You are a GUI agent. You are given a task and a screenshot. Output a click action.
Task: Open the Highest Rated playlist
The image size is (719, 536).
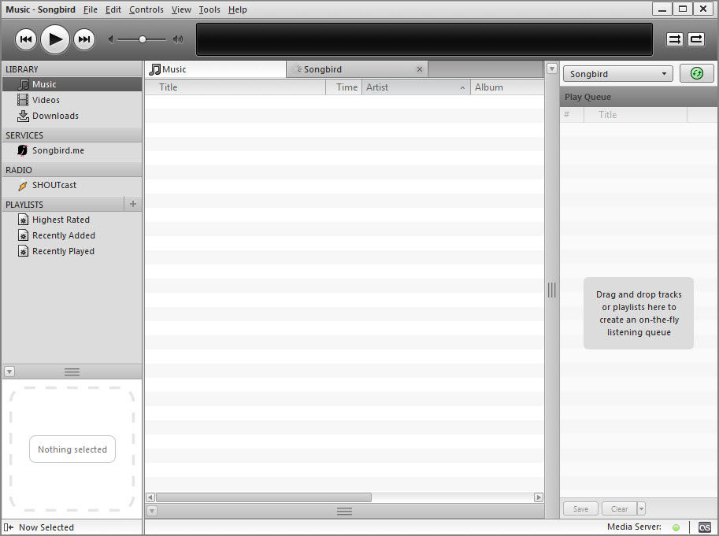[x=72, y=220]
